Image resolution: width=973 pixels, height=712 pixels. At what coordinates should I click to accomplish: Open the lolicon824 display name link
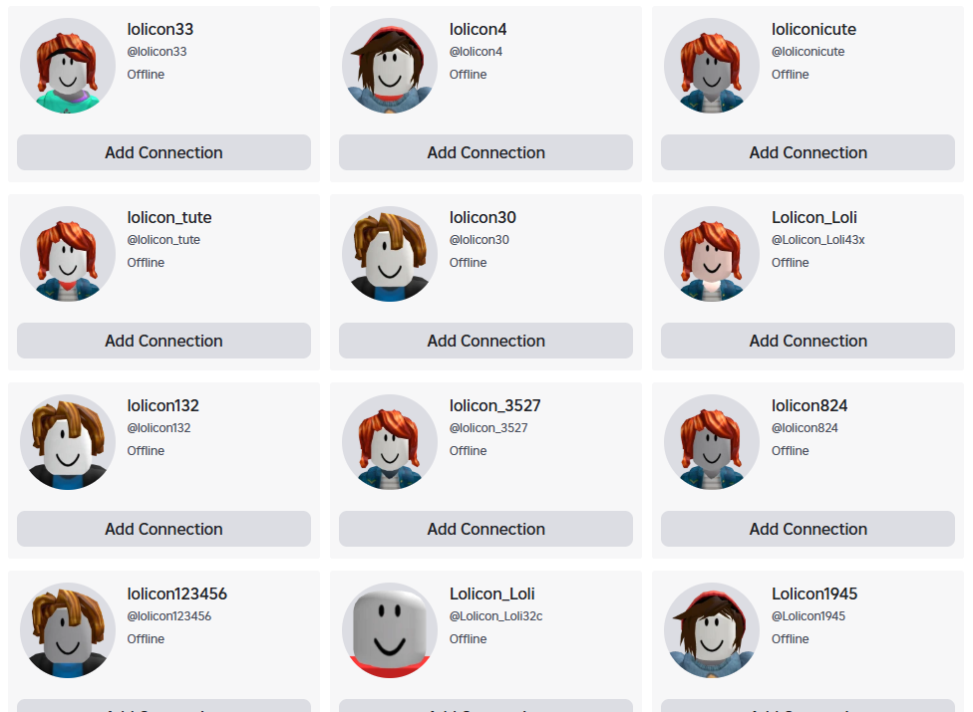tap(810, 406)
